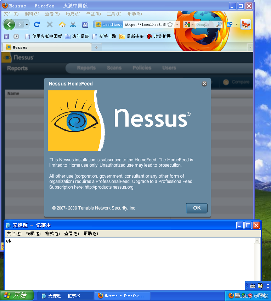Open the 文件 menu in Firefox
Image resolution: width=271 pixels, height=301 pixels.
click(x=11, y=14)
